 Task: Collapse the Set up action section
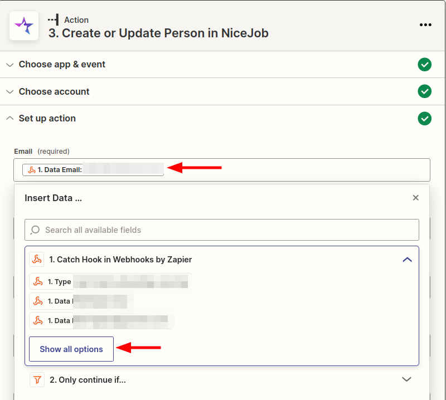pos(9,118)
